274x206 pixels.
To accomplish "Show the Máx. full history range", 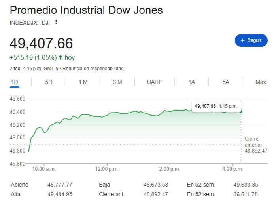I will pyautogui.click(x=261, y=82).
